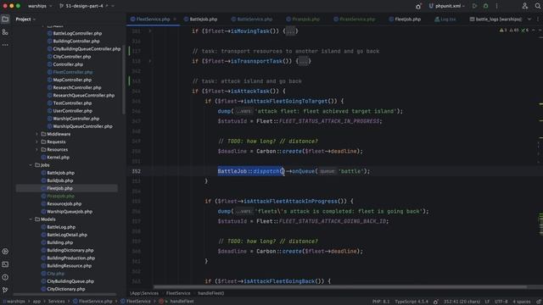
Task: Click the FleetService breadcrumb below editor
Action: click(x=178, y=293)
